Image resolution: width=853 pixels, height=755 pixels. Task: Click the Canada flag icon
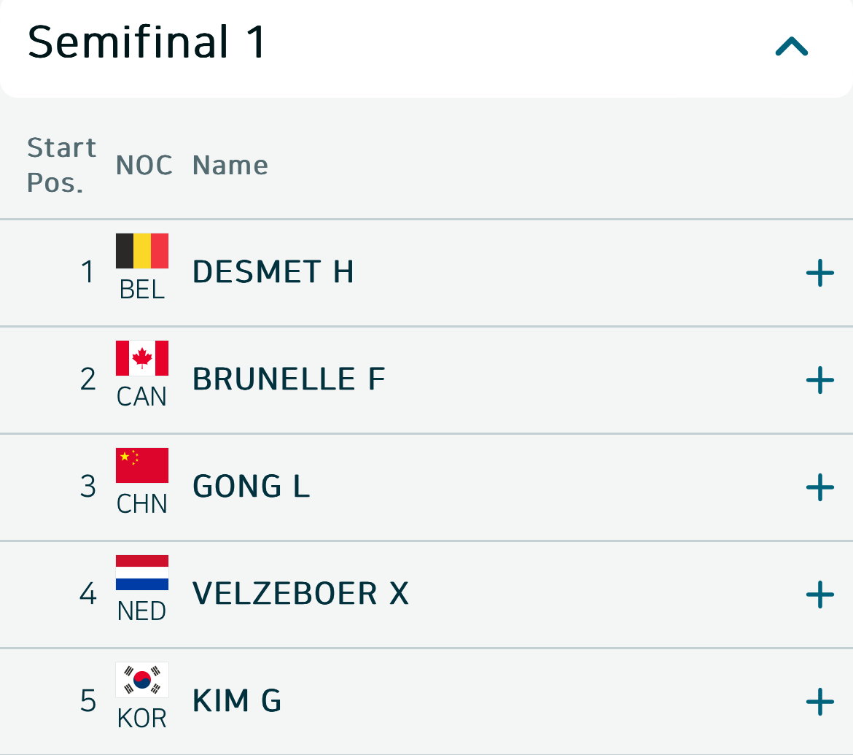(x=142, y=358)
